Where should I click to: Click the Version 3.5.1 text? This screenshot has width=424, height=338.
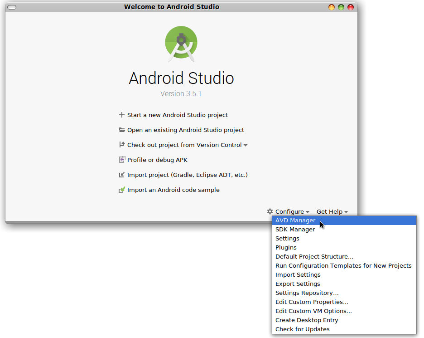point(181,94)
